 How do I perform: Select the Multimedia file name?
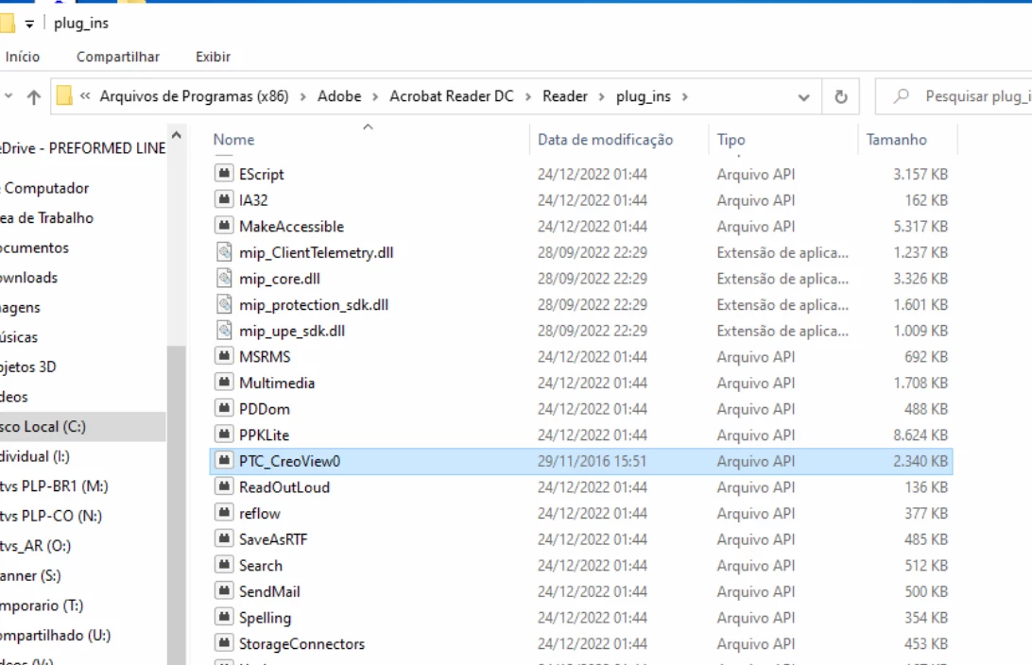(x=277, y=383)
